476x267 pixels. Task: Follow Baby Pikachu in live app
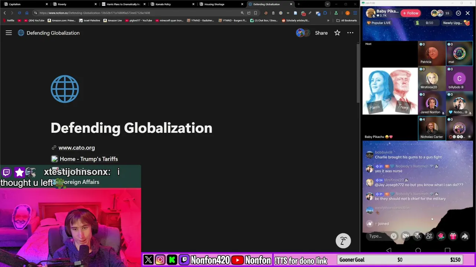pyautogui.click(x=410, y=13)
